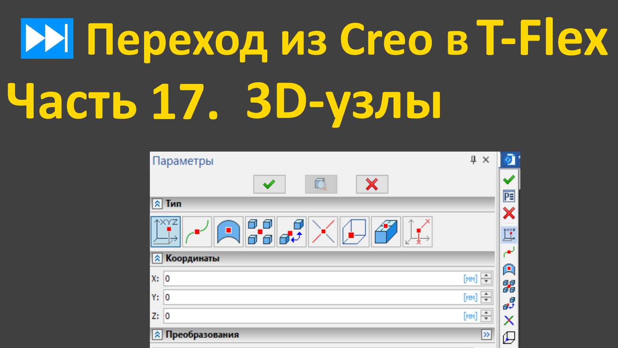This screenshot has width=618, height=348.
Task: Click the blue document icon atop side toolbar
Action: [x=510, y=159]
